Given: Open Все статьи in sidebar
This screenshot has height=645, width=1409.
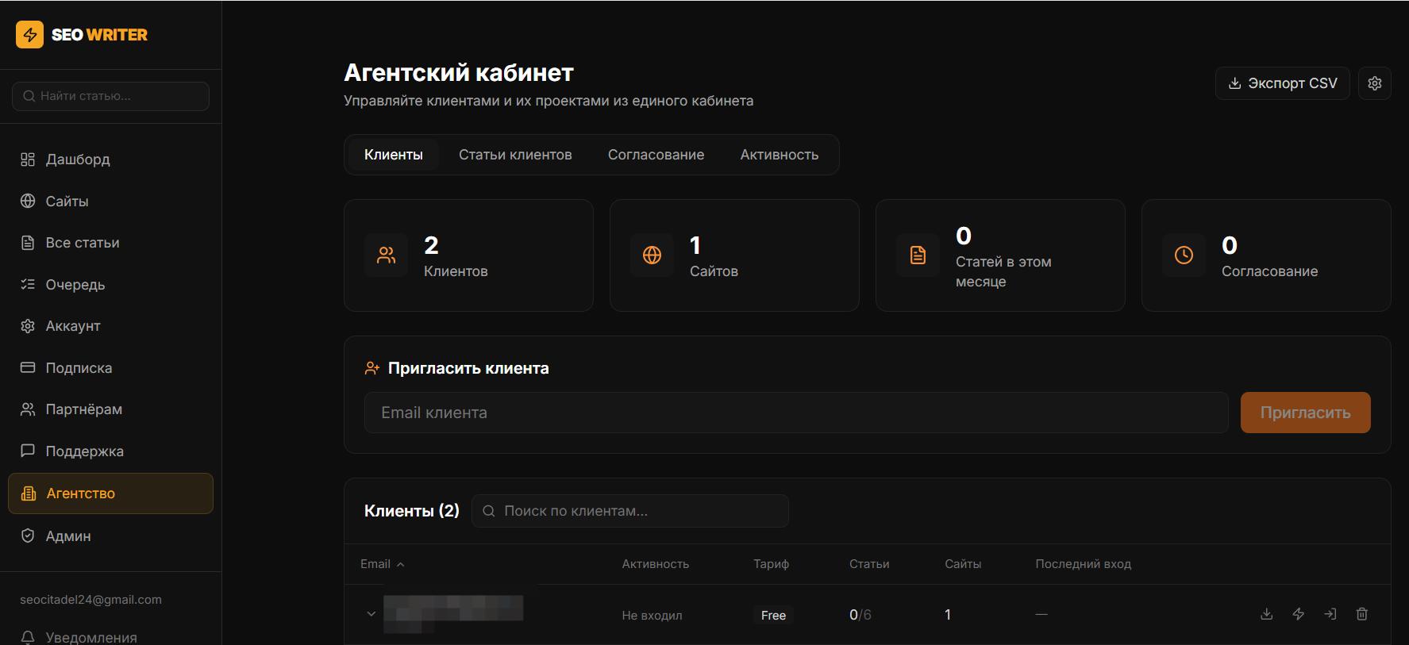Looking at the screenshot, I should coord(110,243).
